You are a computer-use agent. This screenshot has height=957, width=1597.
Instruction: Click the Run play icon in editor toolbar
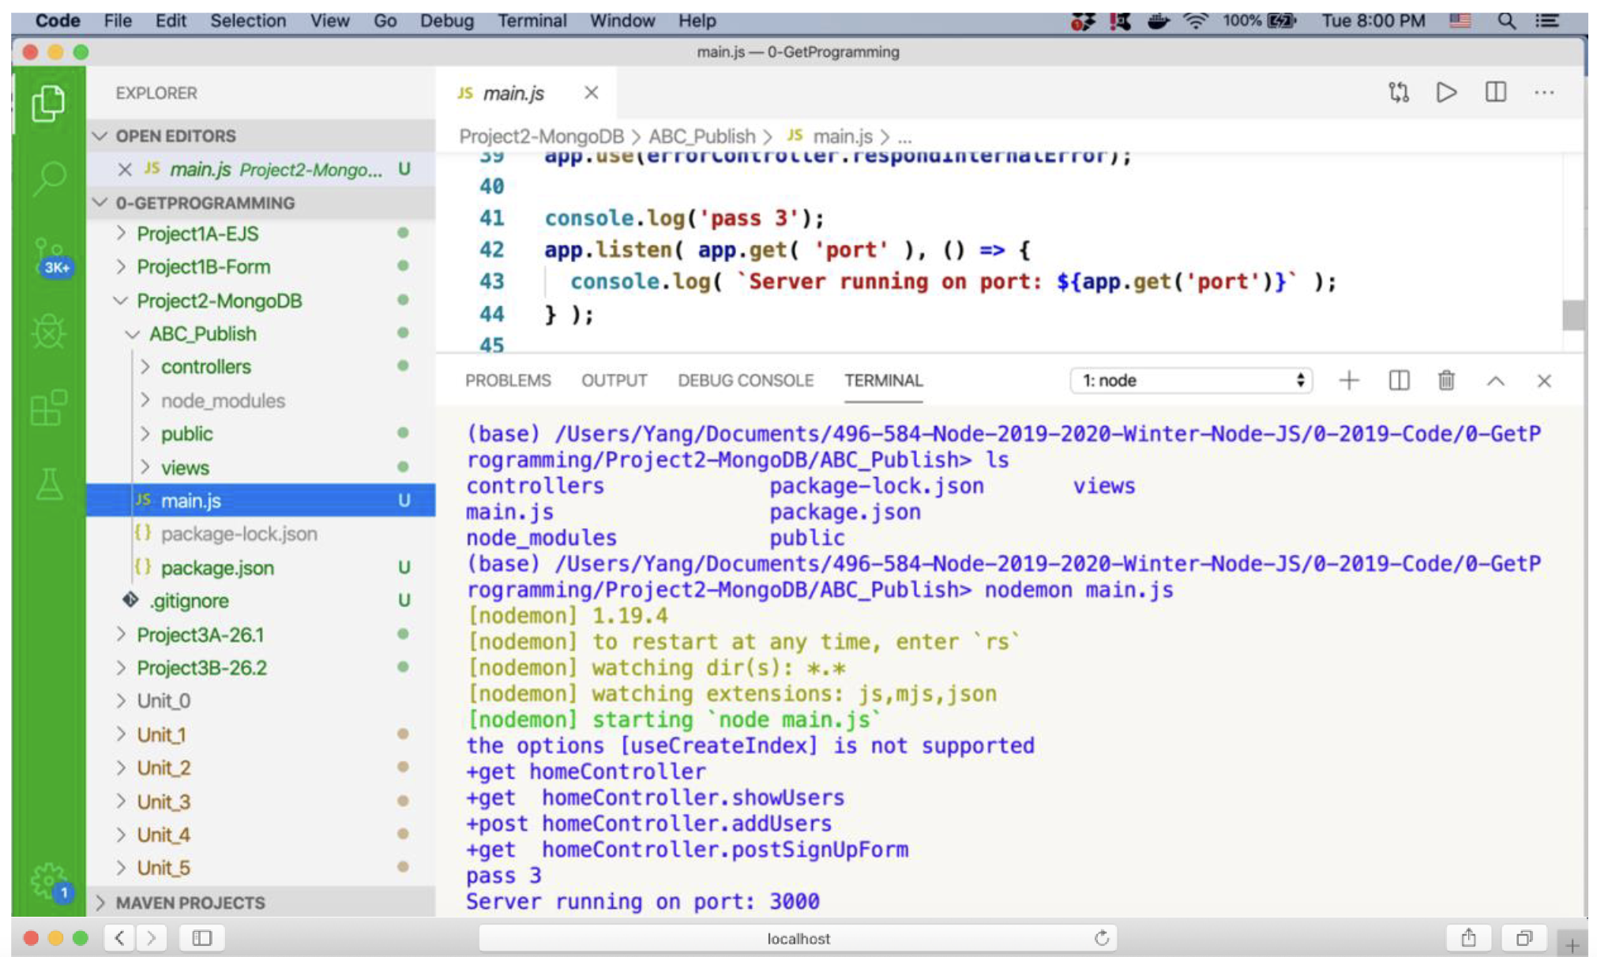point(1446,93)
